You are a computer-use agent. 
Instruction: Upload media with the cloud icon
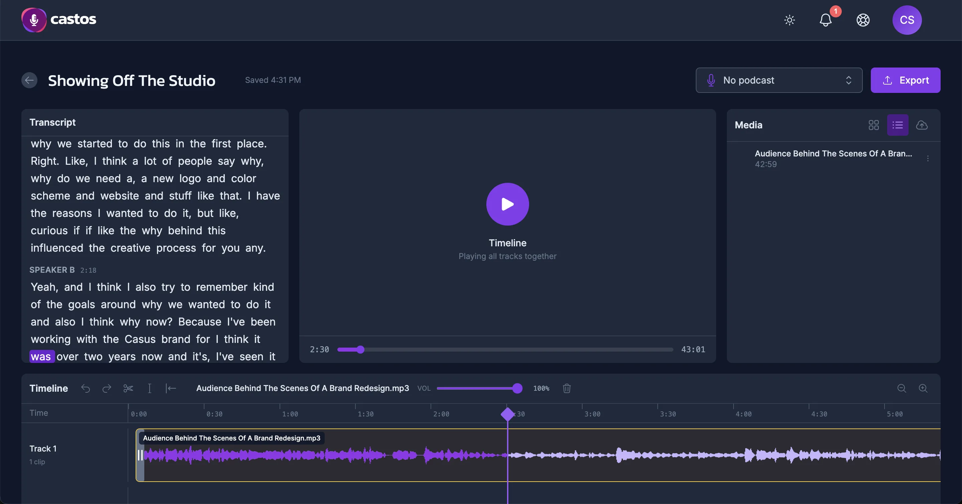click(x=922, y=125)
